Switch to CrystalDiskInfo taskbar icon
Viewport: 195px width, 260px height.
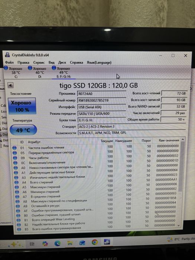click(107, 242)
